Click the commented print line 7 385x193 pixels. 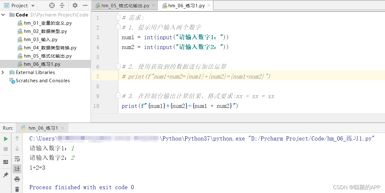[196, 77]
